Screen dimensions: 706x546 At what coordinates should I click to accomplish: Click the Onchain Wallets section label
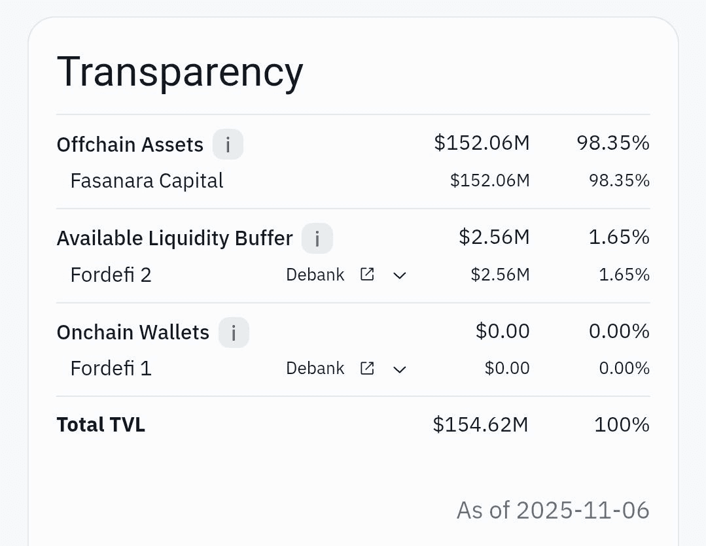tap(133, 333)
